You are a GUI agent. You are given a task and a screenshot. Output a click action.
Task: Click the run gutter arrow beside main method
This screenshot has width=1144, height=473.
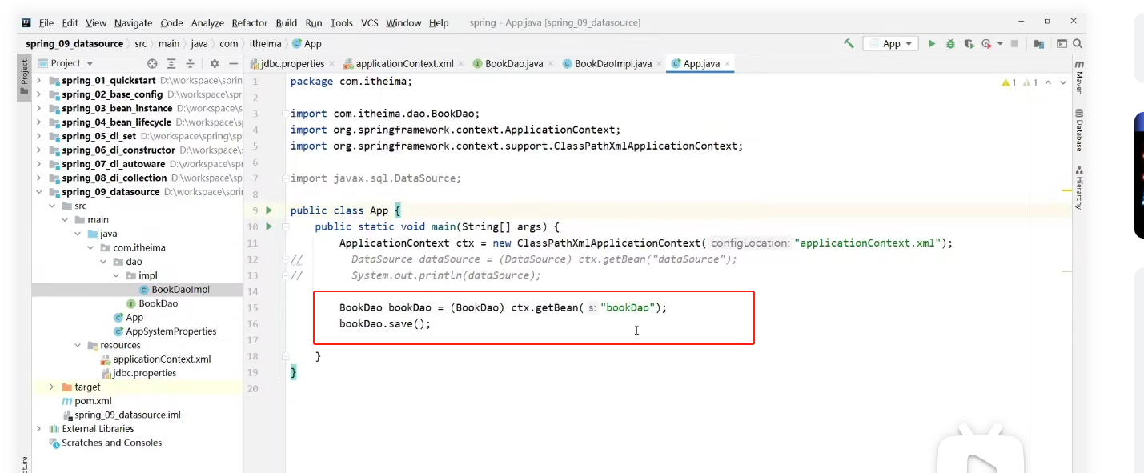tap(269, 226)
